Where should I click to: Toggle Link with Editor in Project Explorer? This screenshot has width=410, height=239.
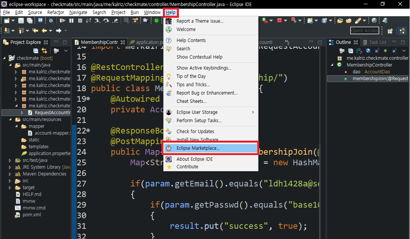click(44, 51)
